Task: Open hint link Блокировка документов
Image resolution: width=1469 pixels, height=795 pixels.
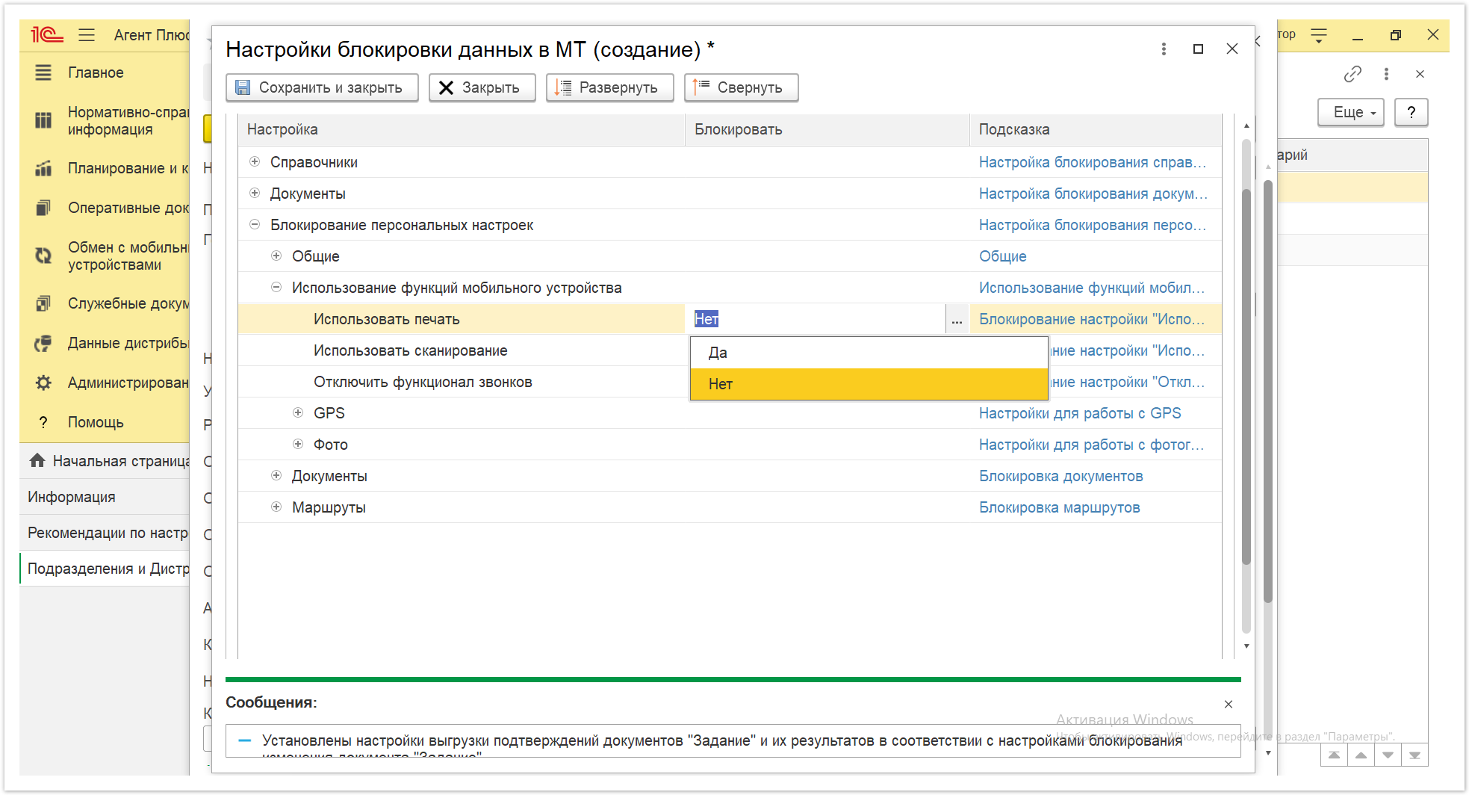Action: pyautogui.click(x=1060, y=476)
